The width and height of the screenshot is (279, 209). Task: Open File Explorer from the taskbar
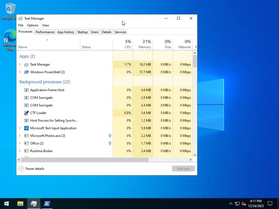[x=20, y=204]
